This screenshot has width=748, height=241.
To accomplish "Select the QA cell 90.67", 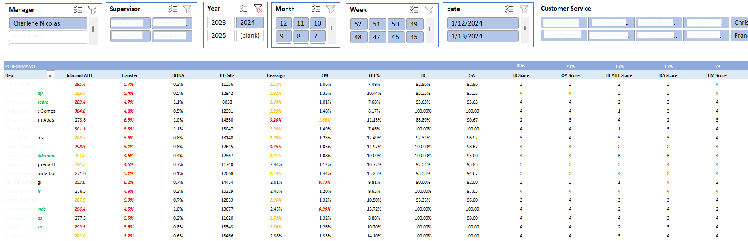I will [472, 120].
